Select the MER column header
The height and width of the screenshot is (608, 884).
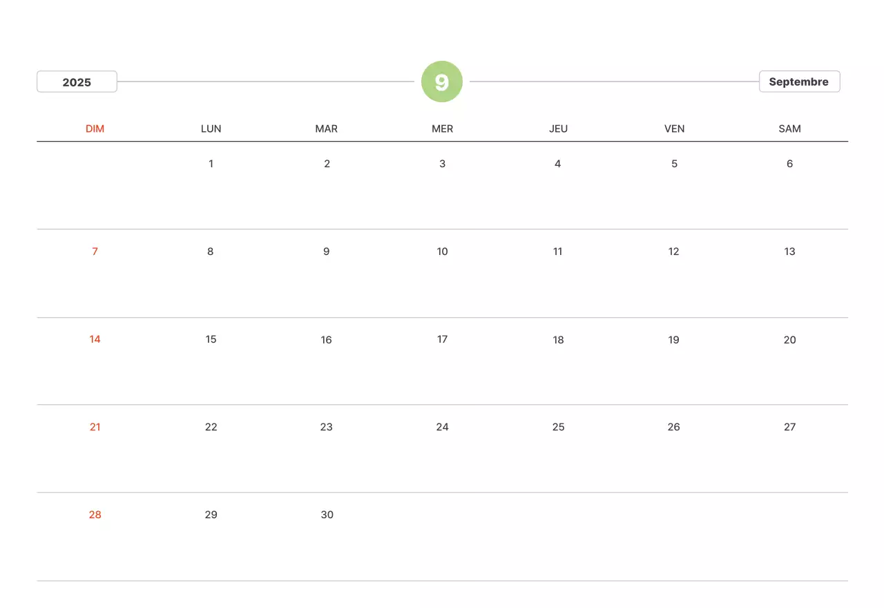pos(443,129)
